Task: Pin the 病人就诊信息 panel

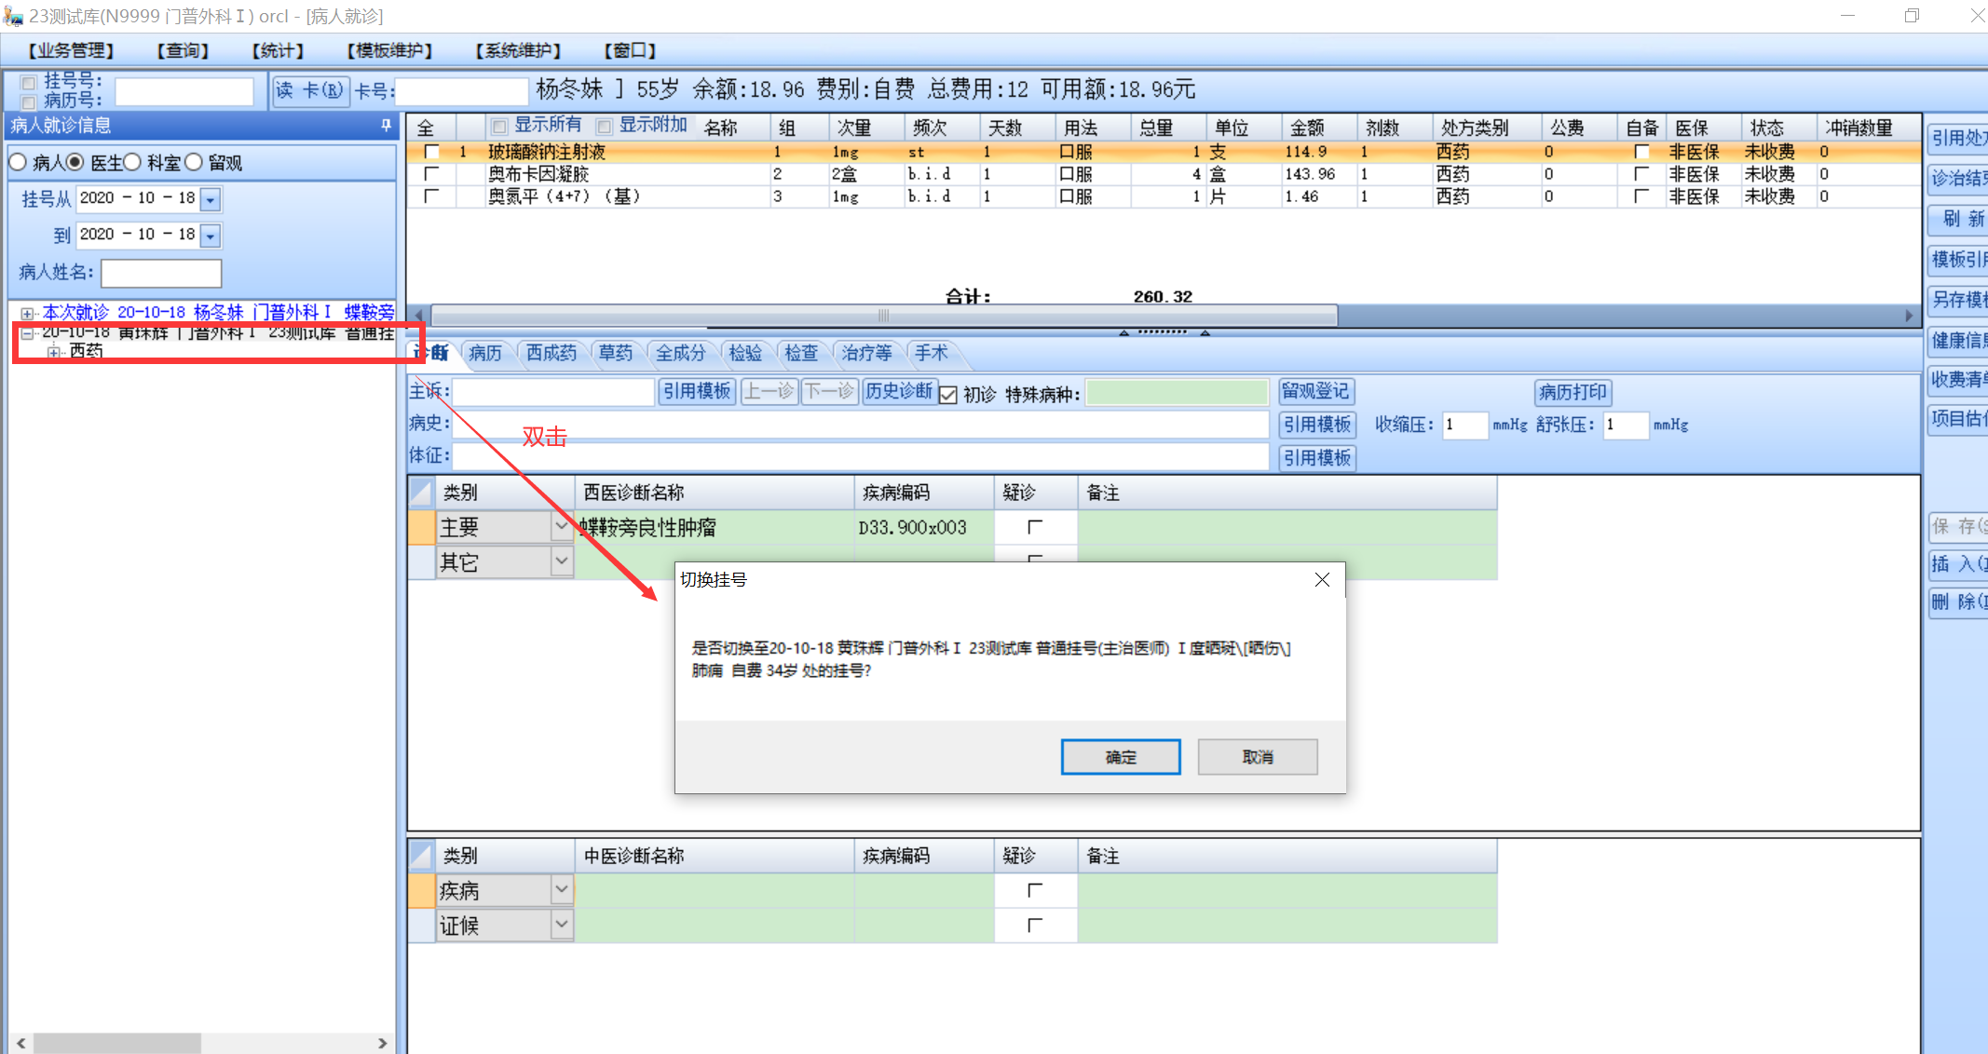Action: tap(386, 125)
